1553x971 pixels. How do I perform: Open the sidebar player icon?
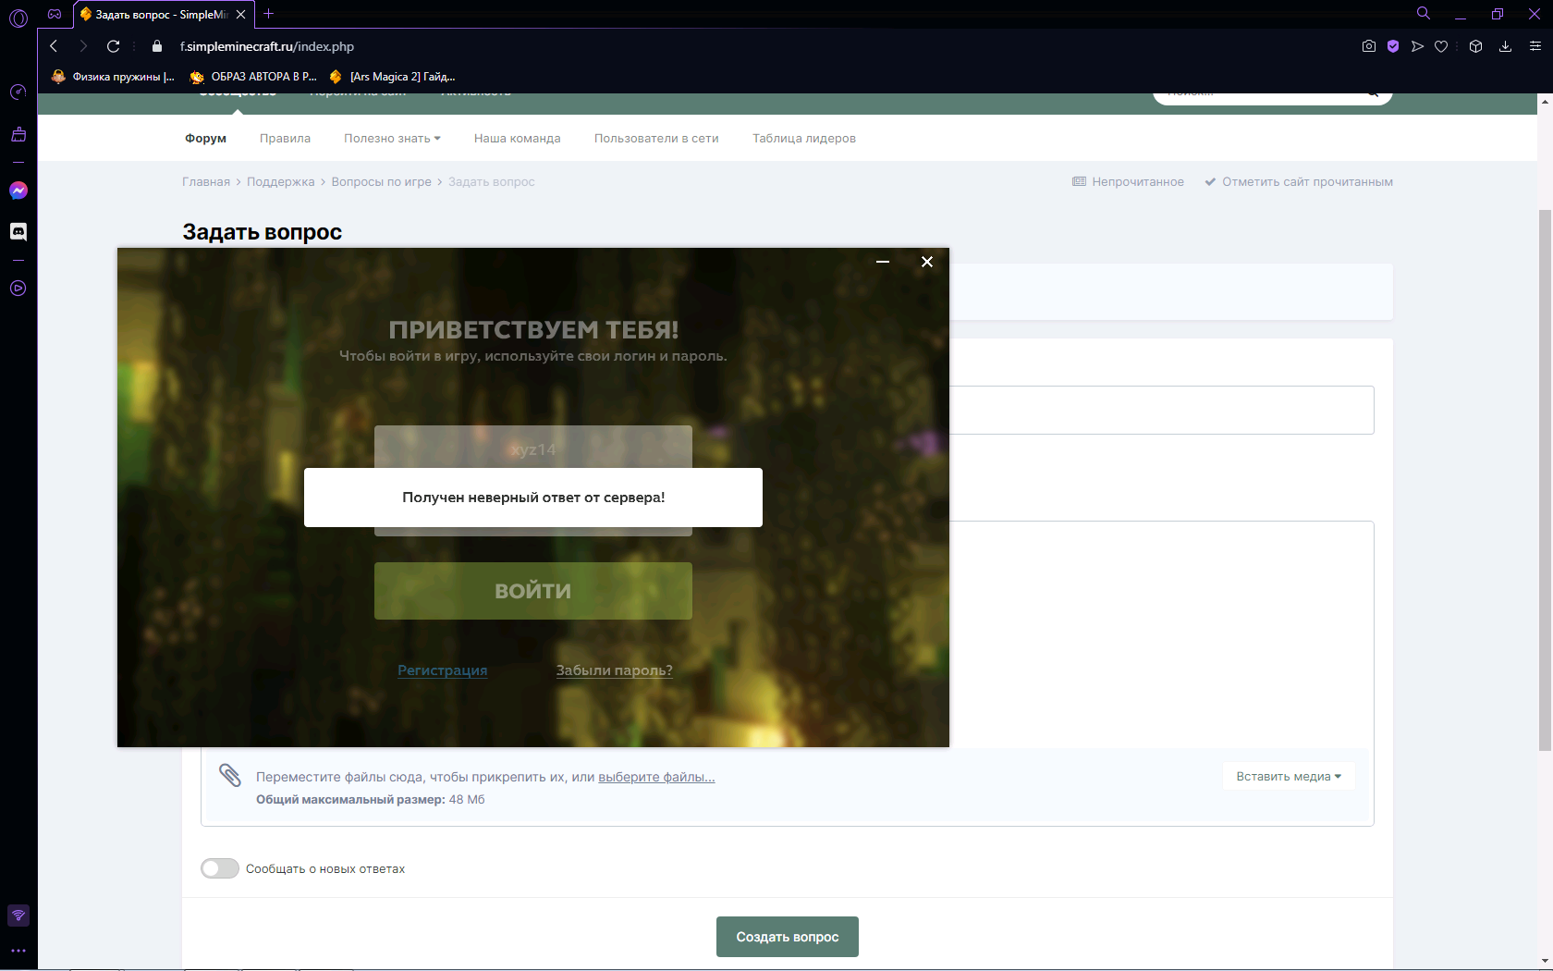[18, 289]
